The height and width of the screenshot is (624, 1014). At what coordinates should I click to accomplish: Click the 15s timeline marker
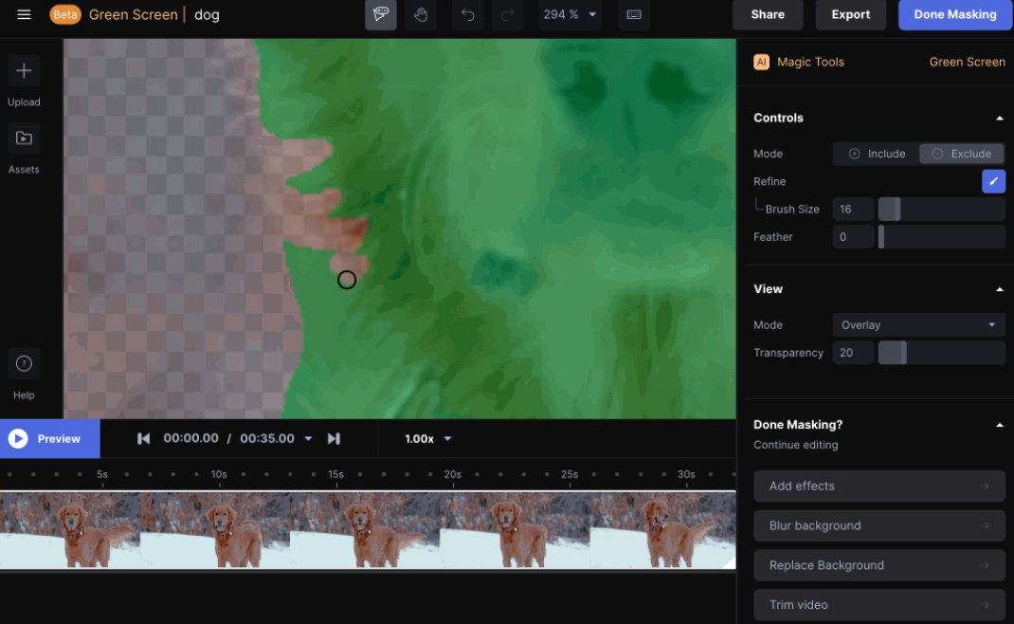point(335,474)
